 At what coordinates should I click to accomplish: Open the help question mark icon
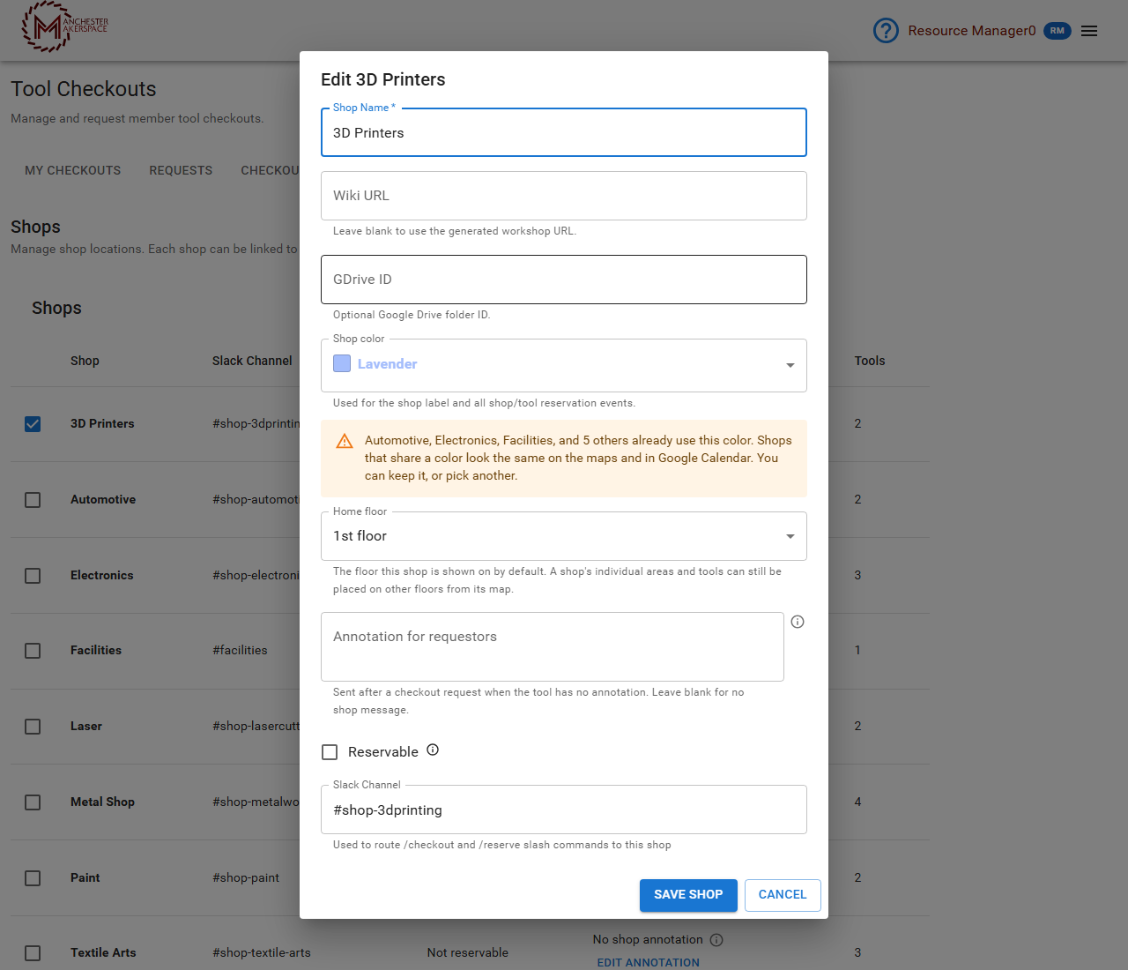point(886,31)
